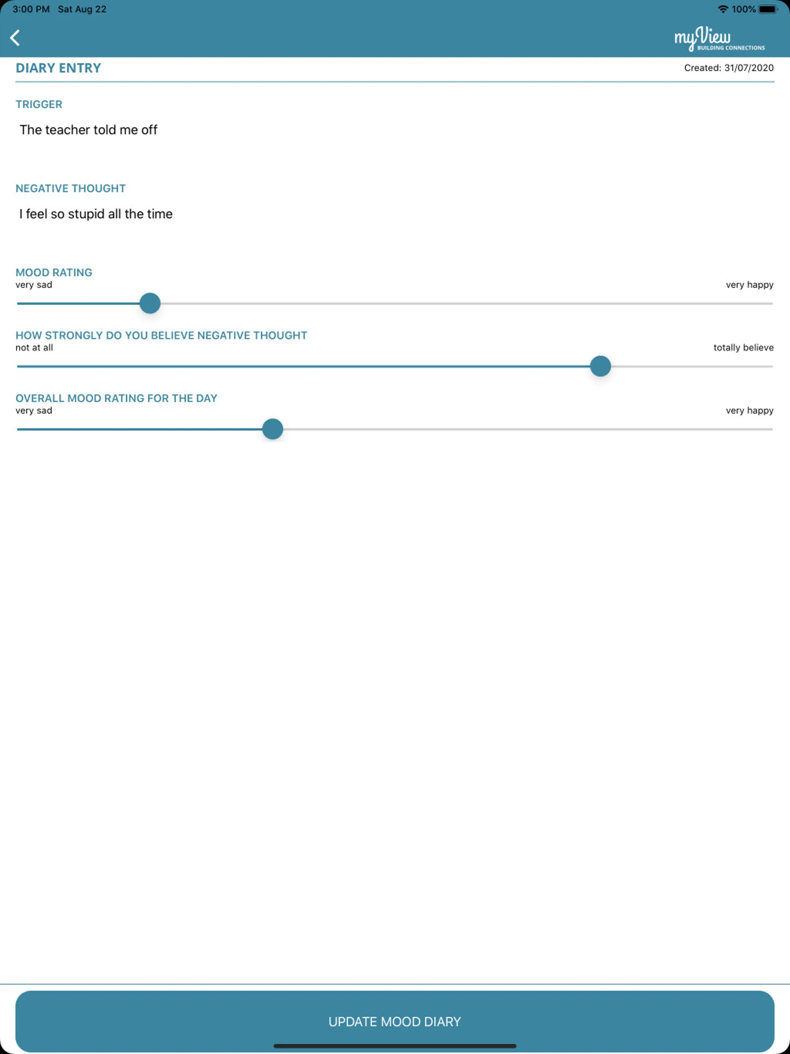Image resolution: width=790 pixels, height=1054 pixels.
Task: Click the TRIGGER section label
Action: (39, 104)
